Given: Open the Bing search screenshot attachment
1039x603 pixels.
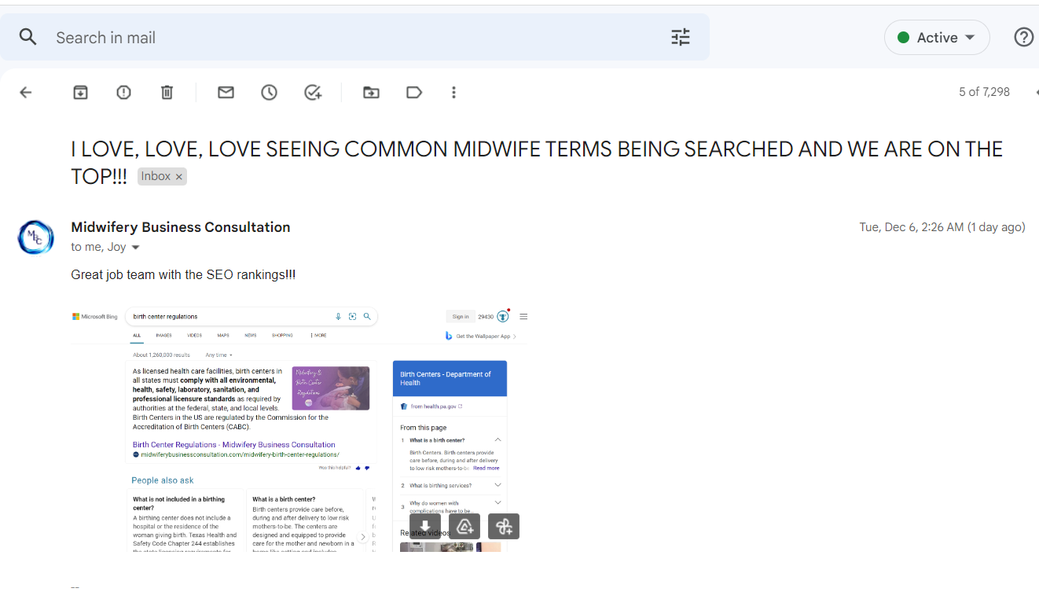Looking at the screenshot, I should pos(299,429).
